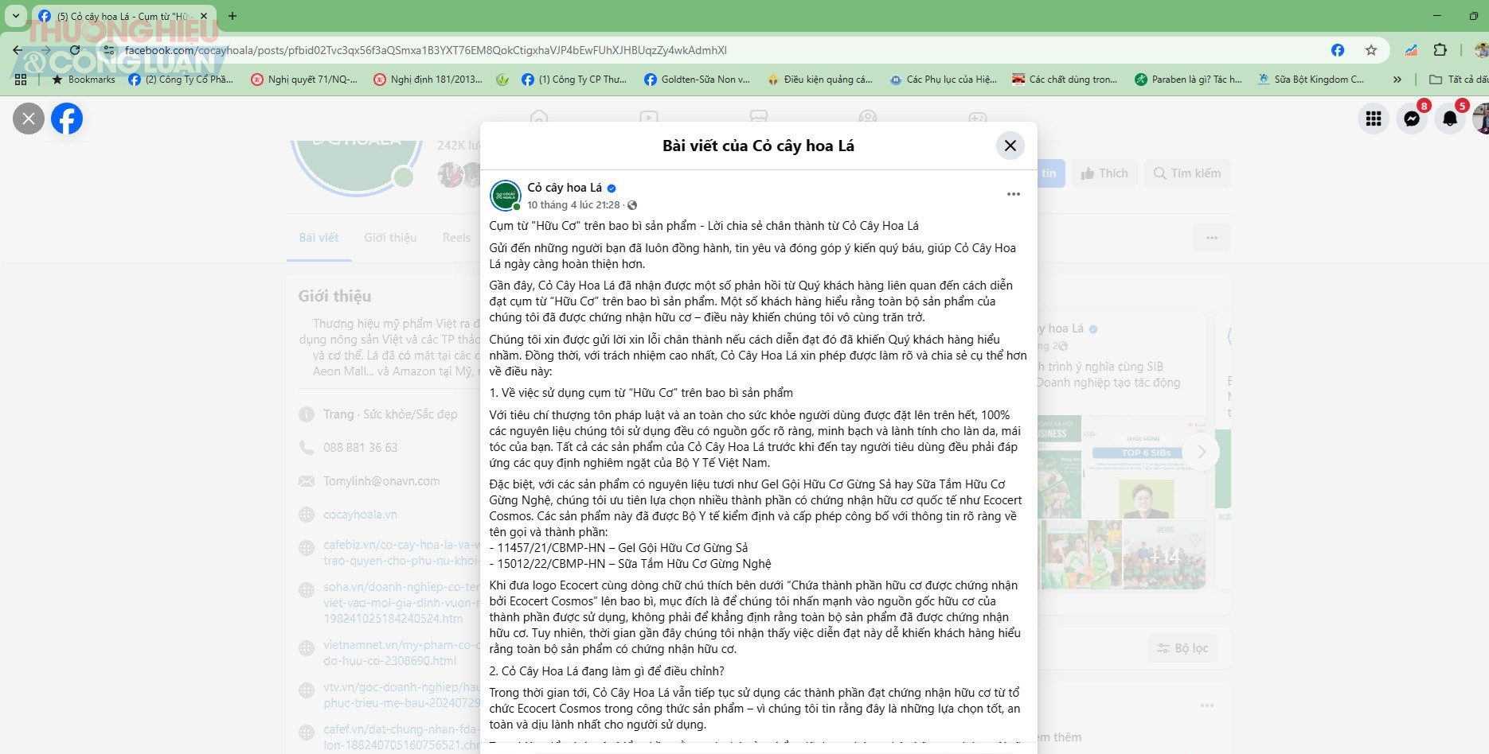Screen dimensions: 1489x754
Task: Open the cocayhoala.vn website link
Action: (360, 515)
